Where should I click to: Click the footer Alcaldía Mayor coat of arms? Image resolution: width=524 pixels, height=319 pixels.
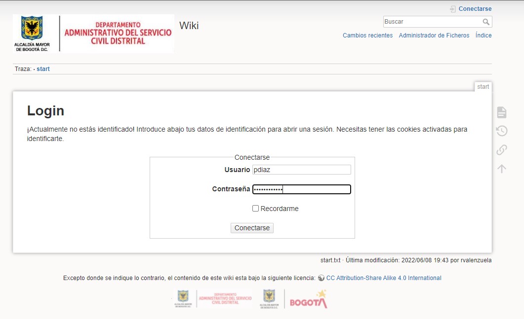[x=269, y=299]
